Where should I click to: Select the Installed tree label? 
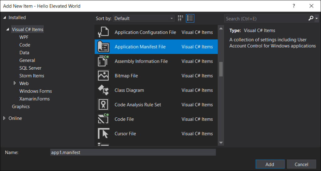(x=17, y=18)
